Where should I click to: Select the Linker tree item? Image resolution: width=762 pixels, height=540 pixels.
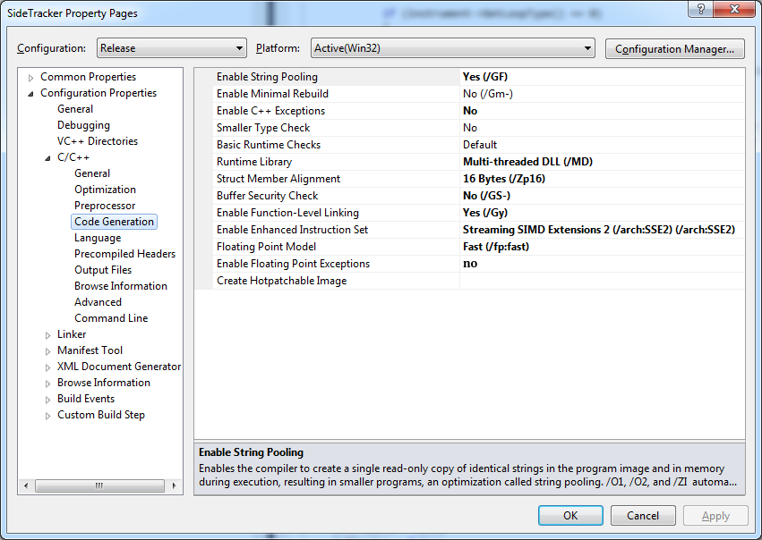coord(72,334)
